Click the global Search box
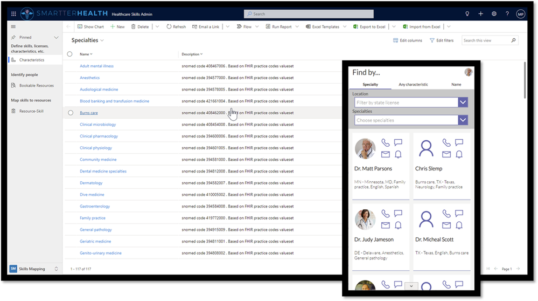This screenshot has width=538, height=301. pyautogui.click(x=309, y=13)
